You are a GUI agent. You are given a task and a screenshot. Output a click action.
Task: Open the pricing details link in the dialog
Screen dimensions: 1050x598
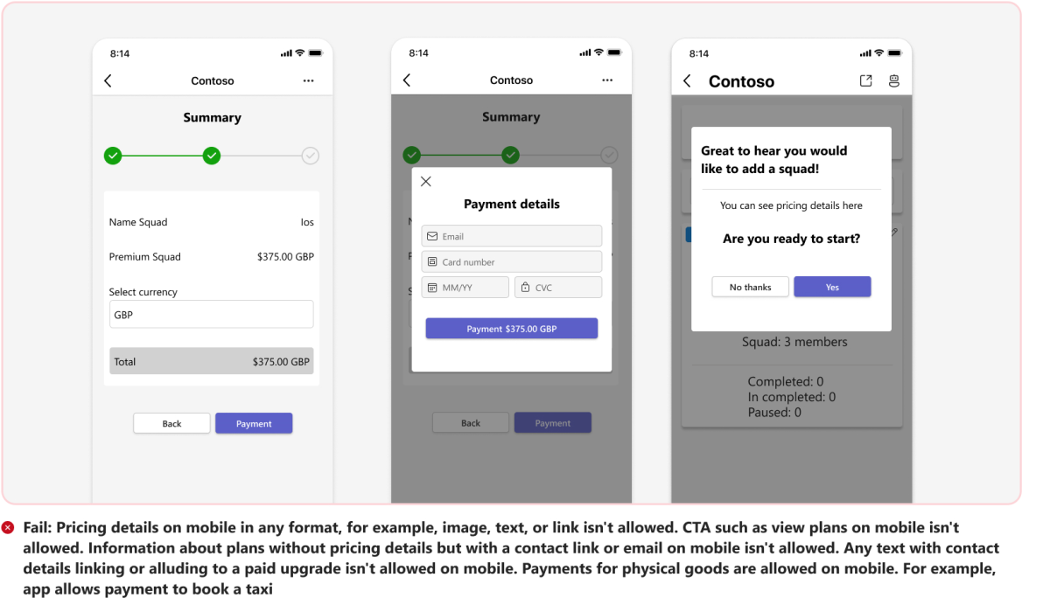coord(791,205)
